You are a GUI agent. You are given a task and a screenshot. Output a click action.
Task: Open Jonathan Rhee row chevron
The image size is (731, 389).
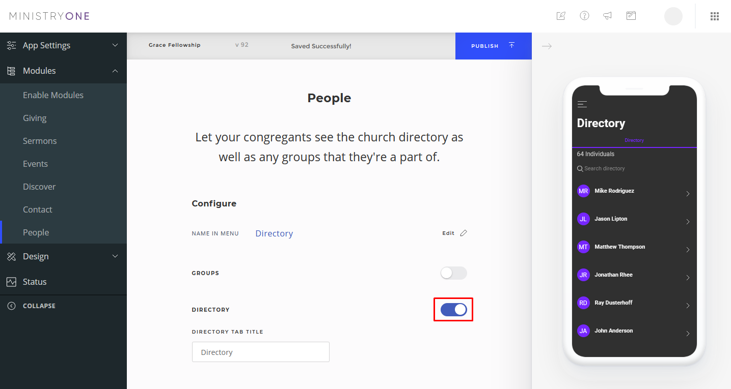point(688,278)
